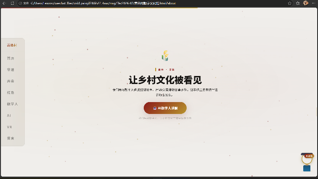
Task: Select AI in the sidebar
Action: point(9,115)
